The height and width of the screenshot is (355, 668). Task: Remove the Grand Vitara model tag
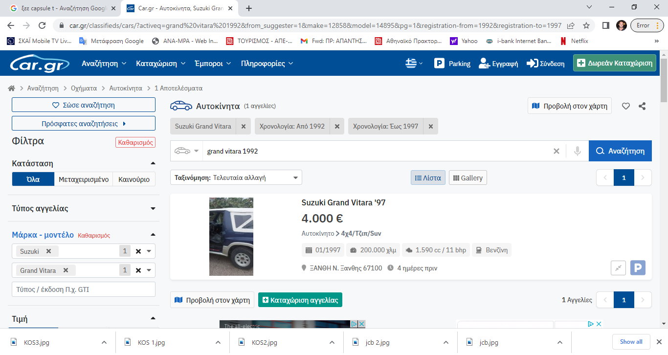pyautogui.click(x=66, y=270)
